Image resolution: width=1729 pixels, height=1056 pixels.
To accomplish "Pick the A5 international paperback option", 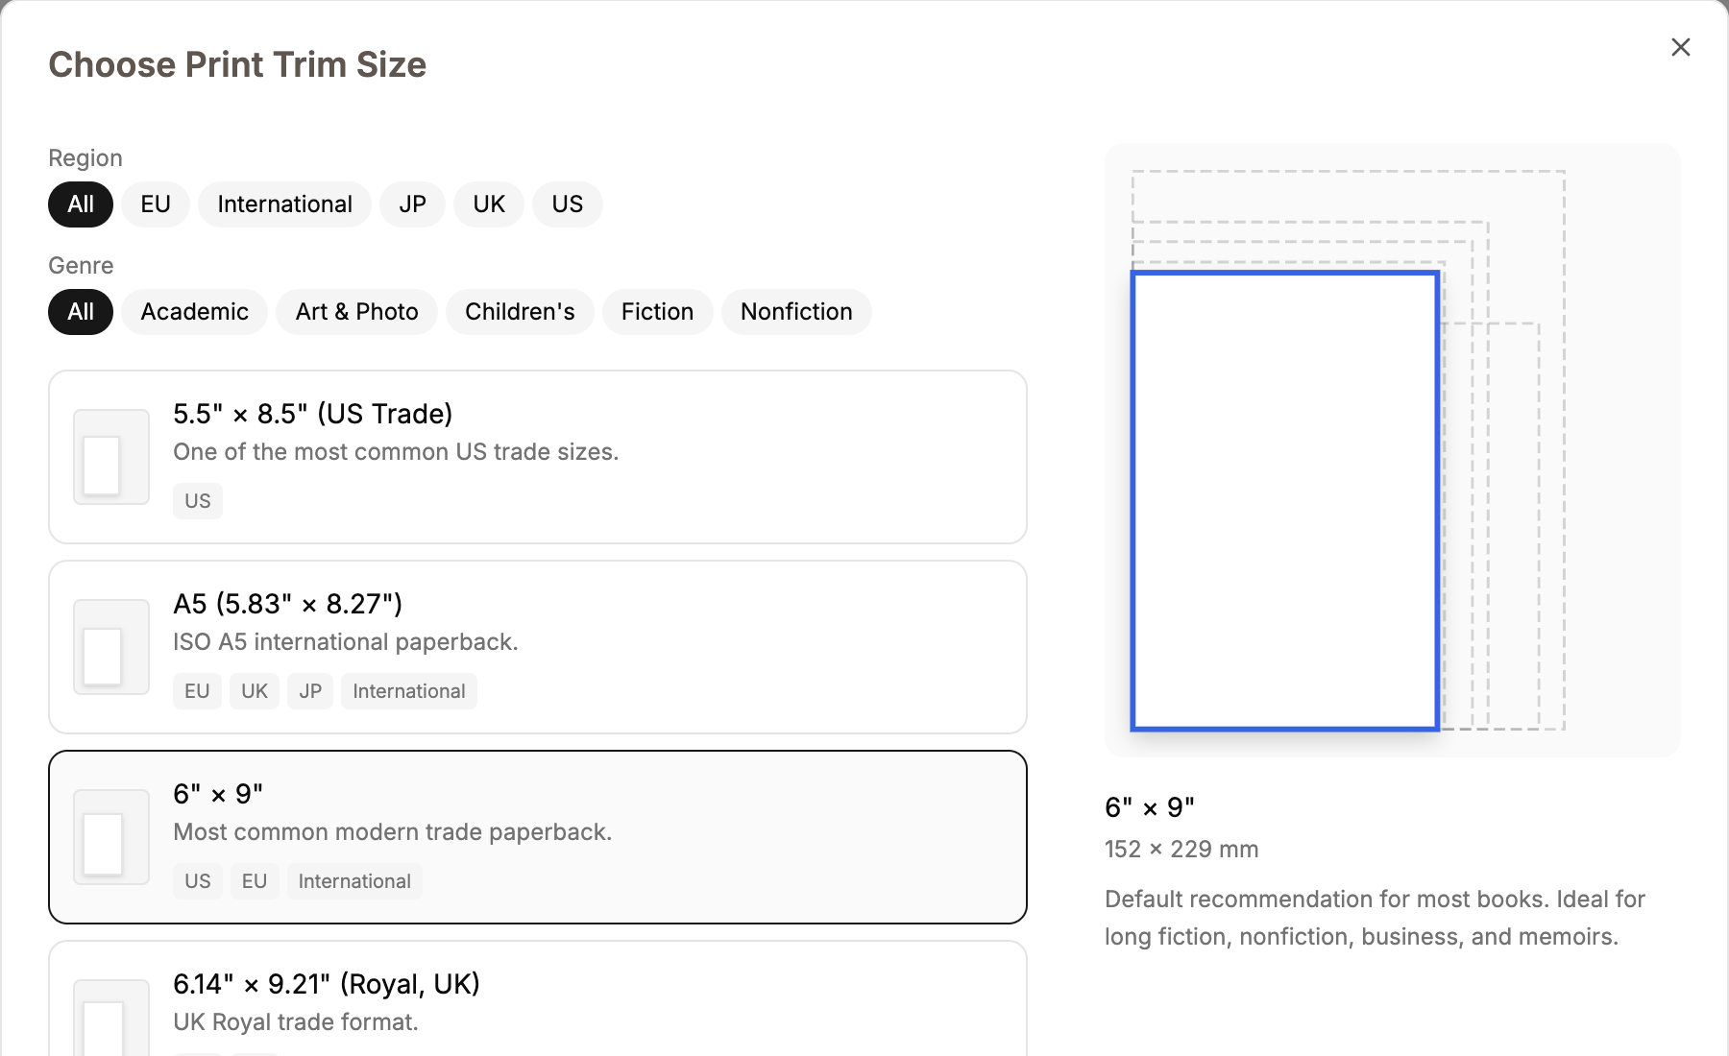I will pyautogui.click(x=538, y=647).
